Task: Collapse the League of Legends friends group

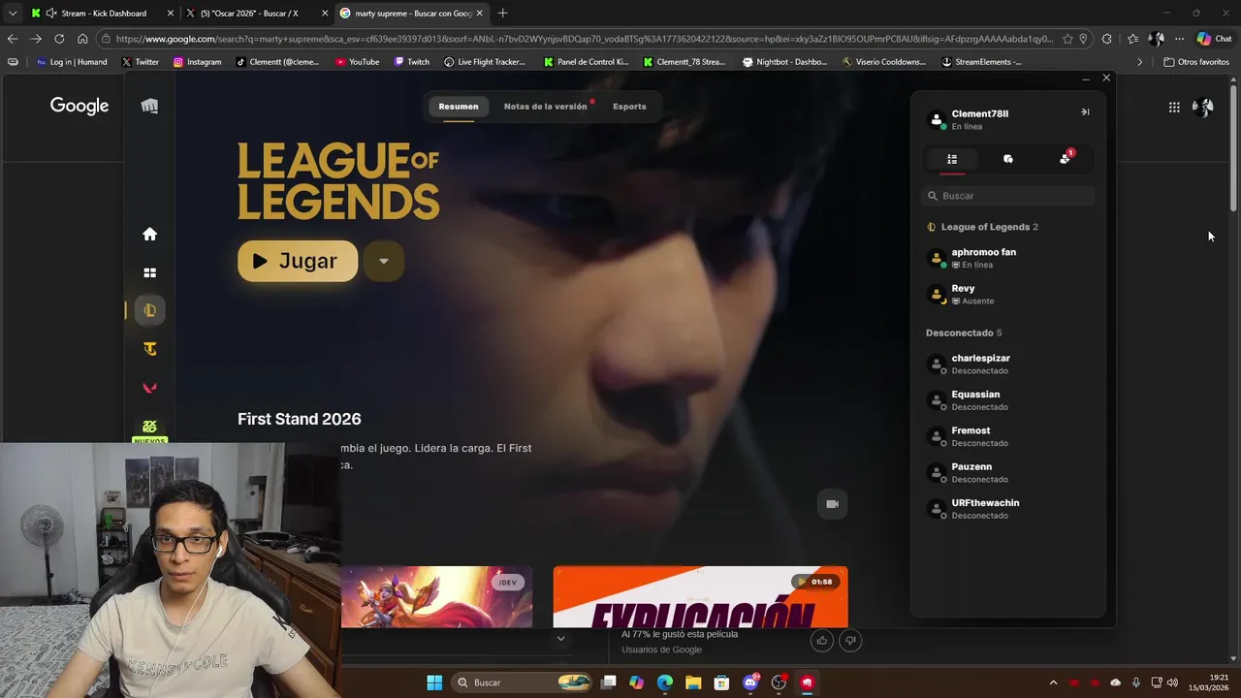Action: (x=982, y=227)
